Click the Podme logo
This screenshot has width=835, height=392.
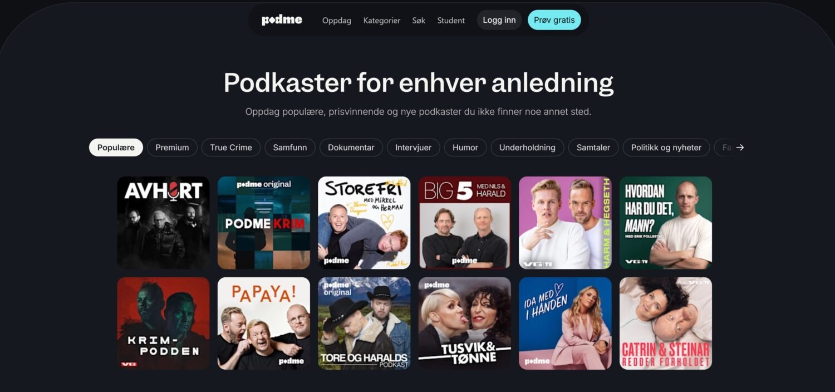(x=282, y=20)
